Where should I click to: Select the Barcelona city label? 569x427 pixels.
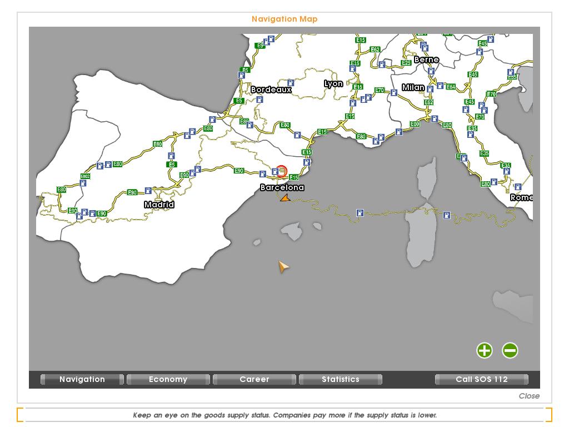282,187
